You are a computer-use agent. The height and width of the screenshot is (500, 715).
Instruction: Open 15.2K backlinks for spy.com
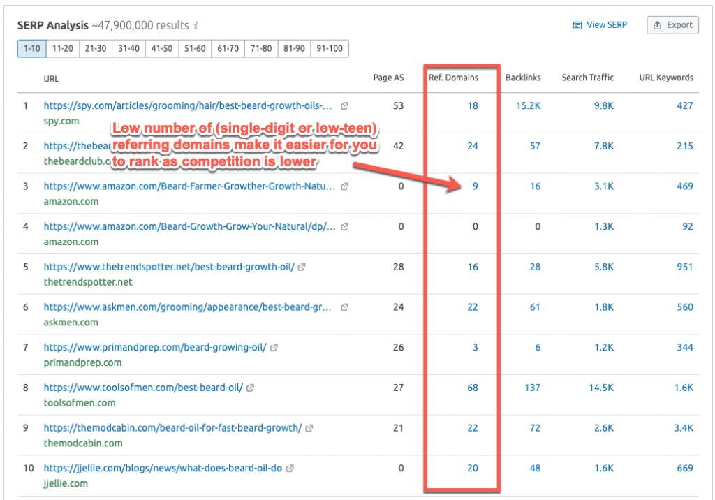(x=528, y=105)
